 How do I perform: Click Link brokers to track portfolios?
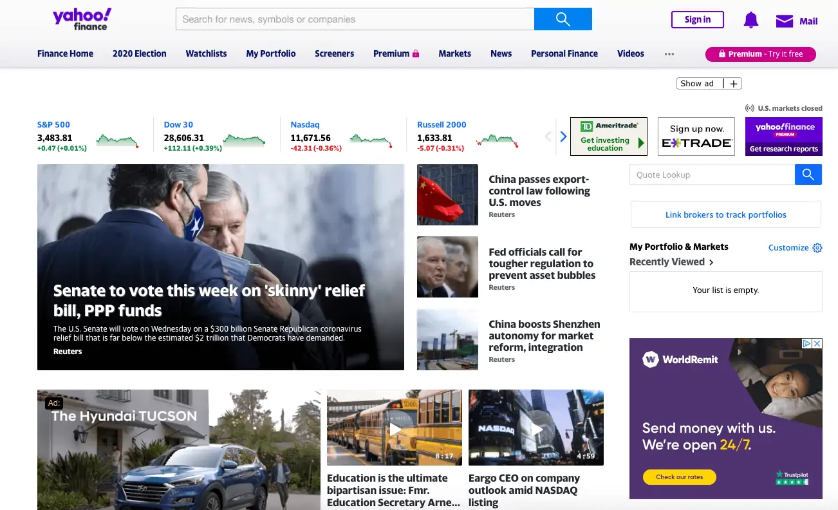[x=726, y=214]
